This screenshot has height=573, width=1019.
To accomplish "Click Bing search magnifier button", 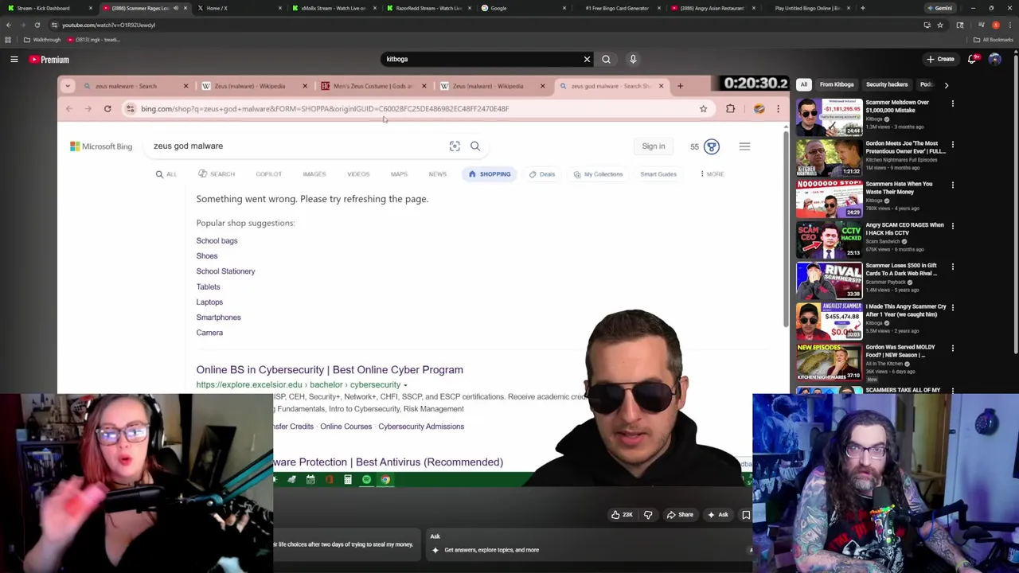I will (475, 146).
